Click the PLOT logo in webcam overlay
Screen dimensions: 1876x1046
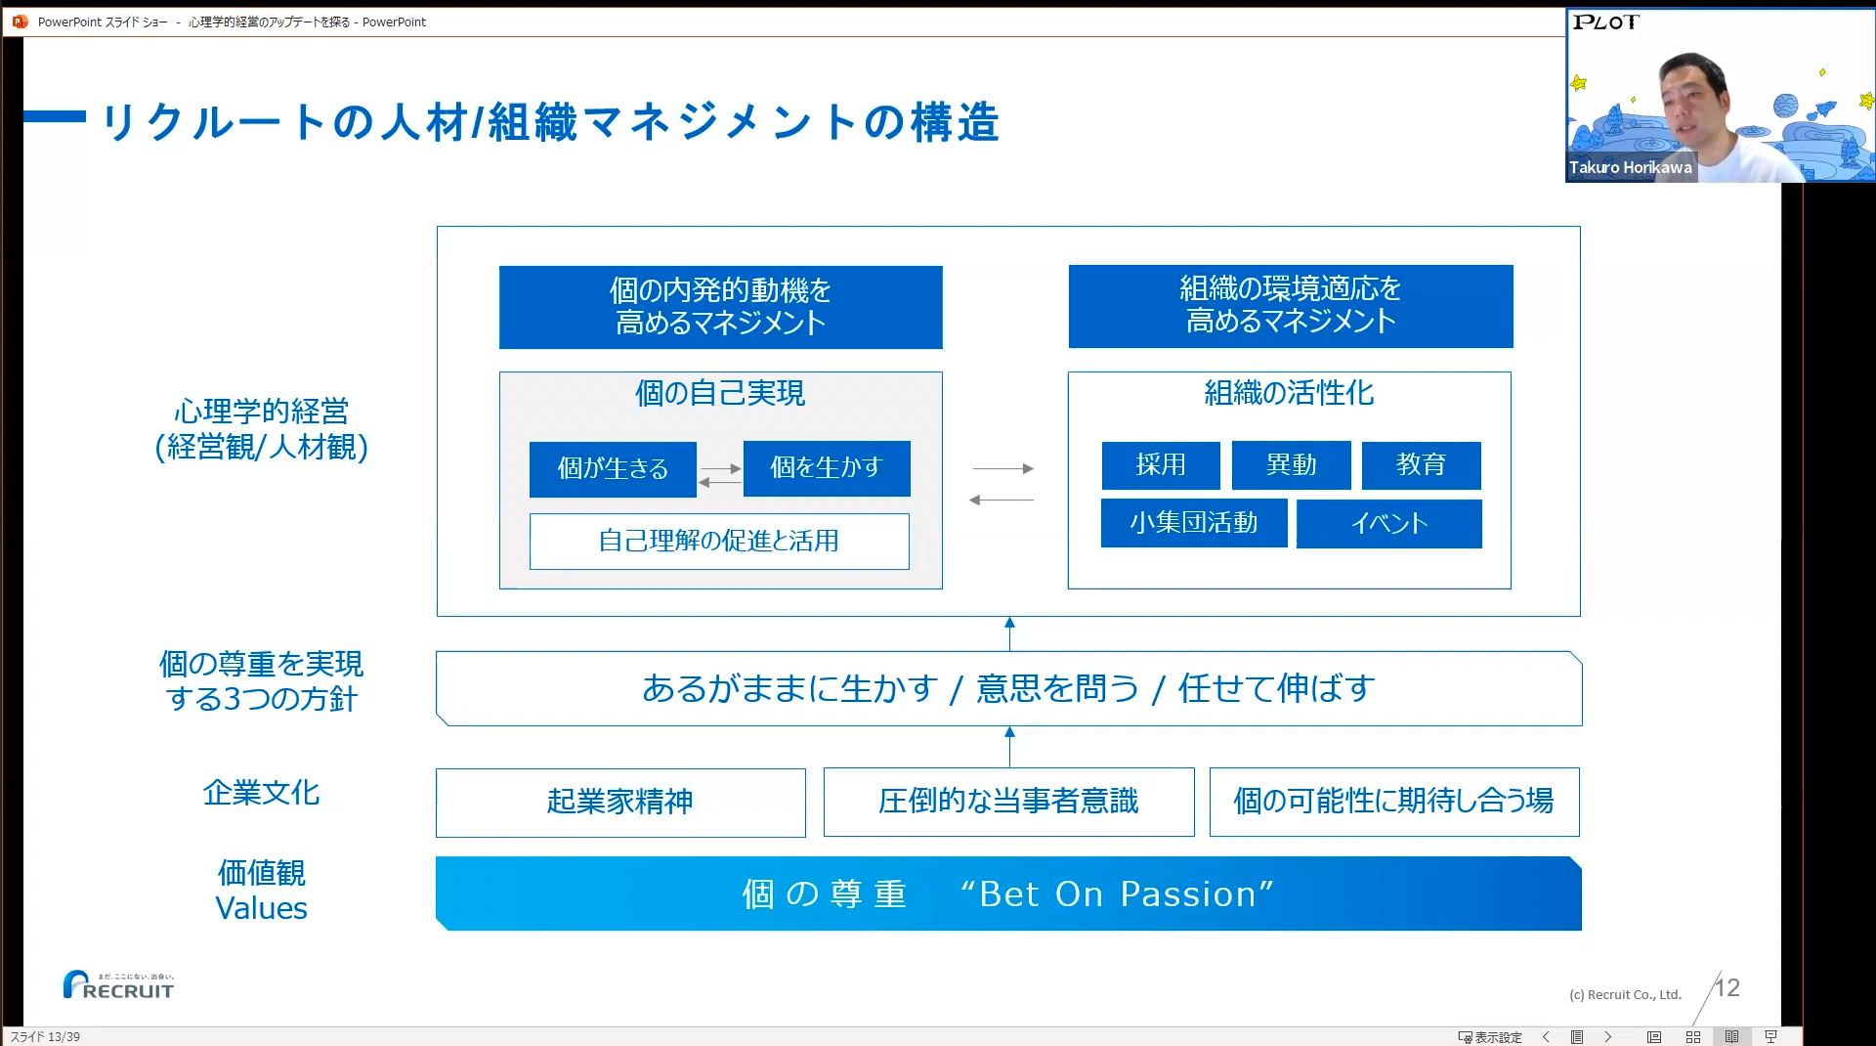pos(1605,22)
